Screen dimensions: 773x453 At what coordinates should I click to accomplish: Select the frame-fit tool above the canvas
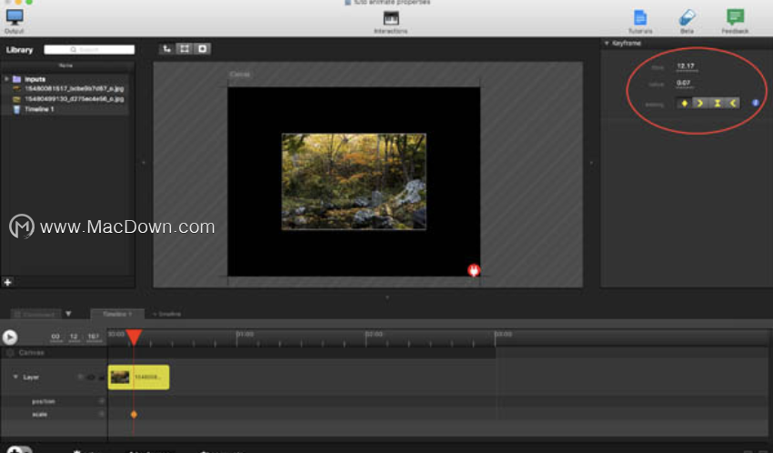point(185,49)
